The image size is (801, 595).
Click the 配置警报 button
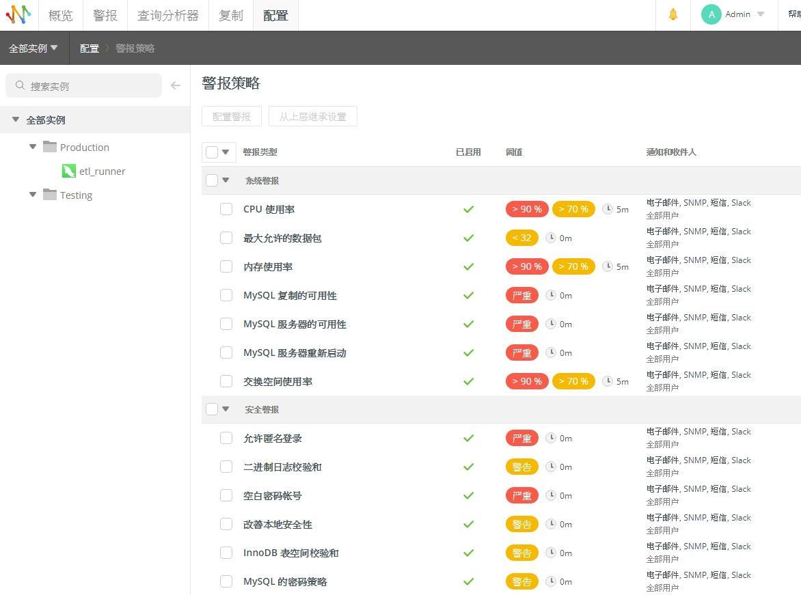click(x=232, y=116)
